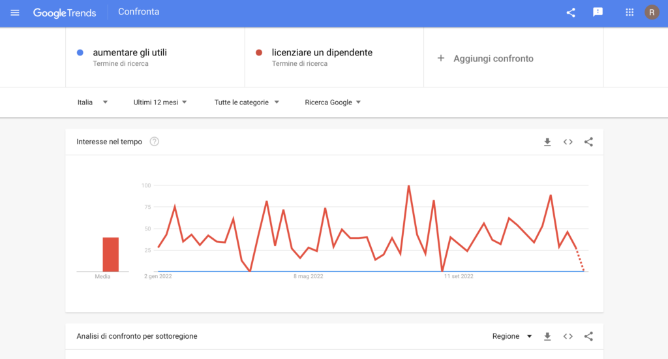Share the sottoregione comparison card
Image resolution: width=668 pixels, height=359 pixels.
click(588, 336)
